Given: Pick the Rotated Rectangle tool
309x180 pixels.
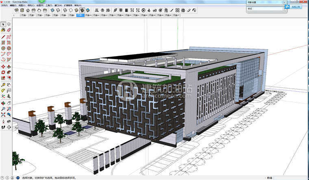Looking at the screenshot, I should [9, 43].
